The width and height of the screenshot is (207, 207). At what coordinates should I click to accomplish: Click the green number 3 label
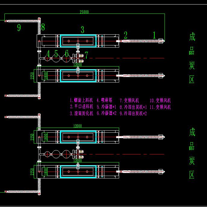[82, 29]
